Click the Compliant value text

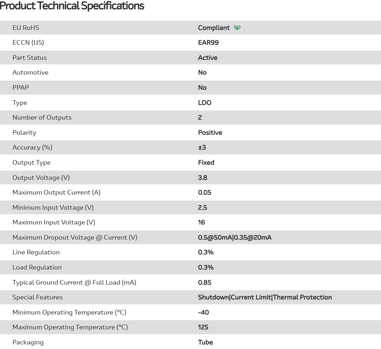(214, 28)
